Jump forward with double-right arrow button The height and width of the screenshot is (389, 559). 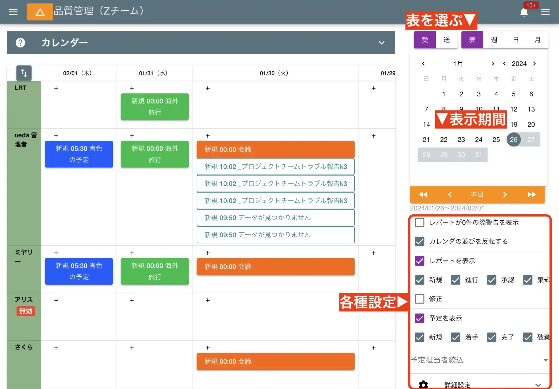tap(531, 195)
